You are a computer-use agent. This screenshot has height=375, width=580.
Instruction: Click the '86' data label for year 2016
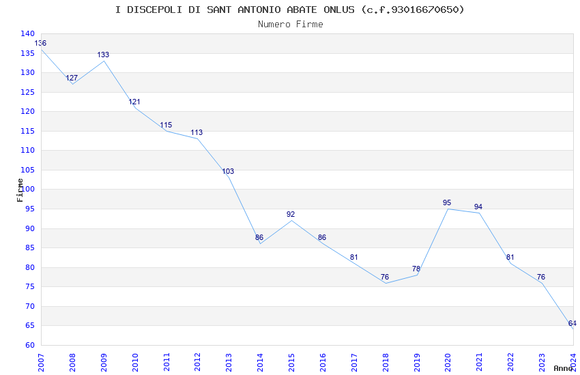click(x=322, y=237)
